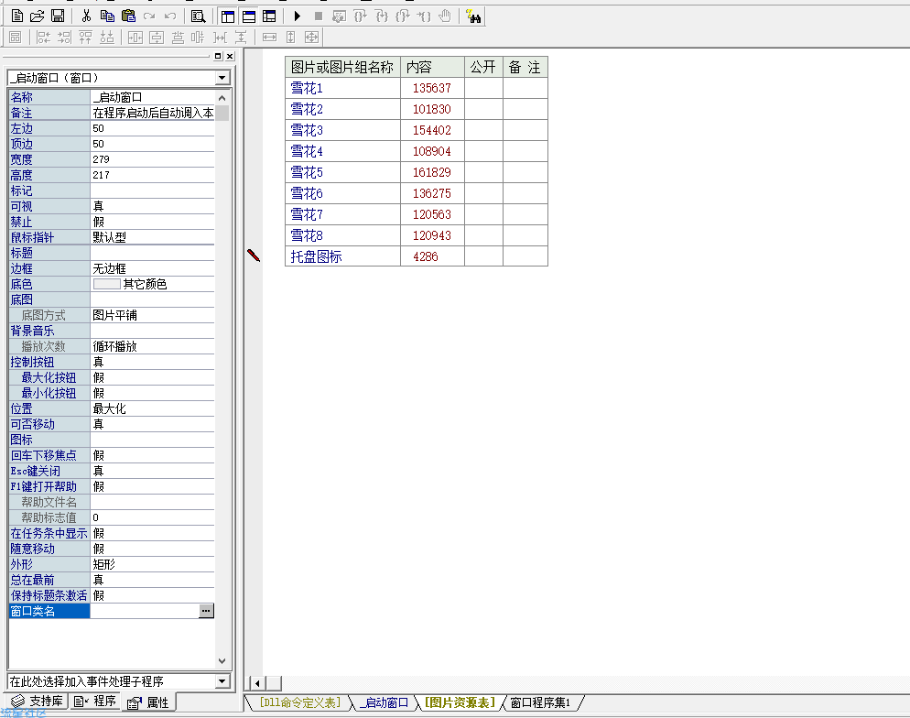Click the search magnifier toolbar icon
The height and width of the screenshot is (718, 910).
pos(198,16)
